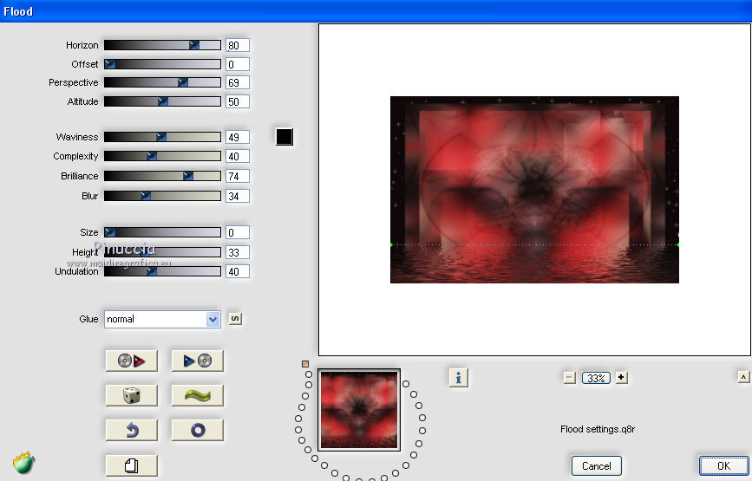
Task: Click the Horizon slider track
Action: pos(162,45)
